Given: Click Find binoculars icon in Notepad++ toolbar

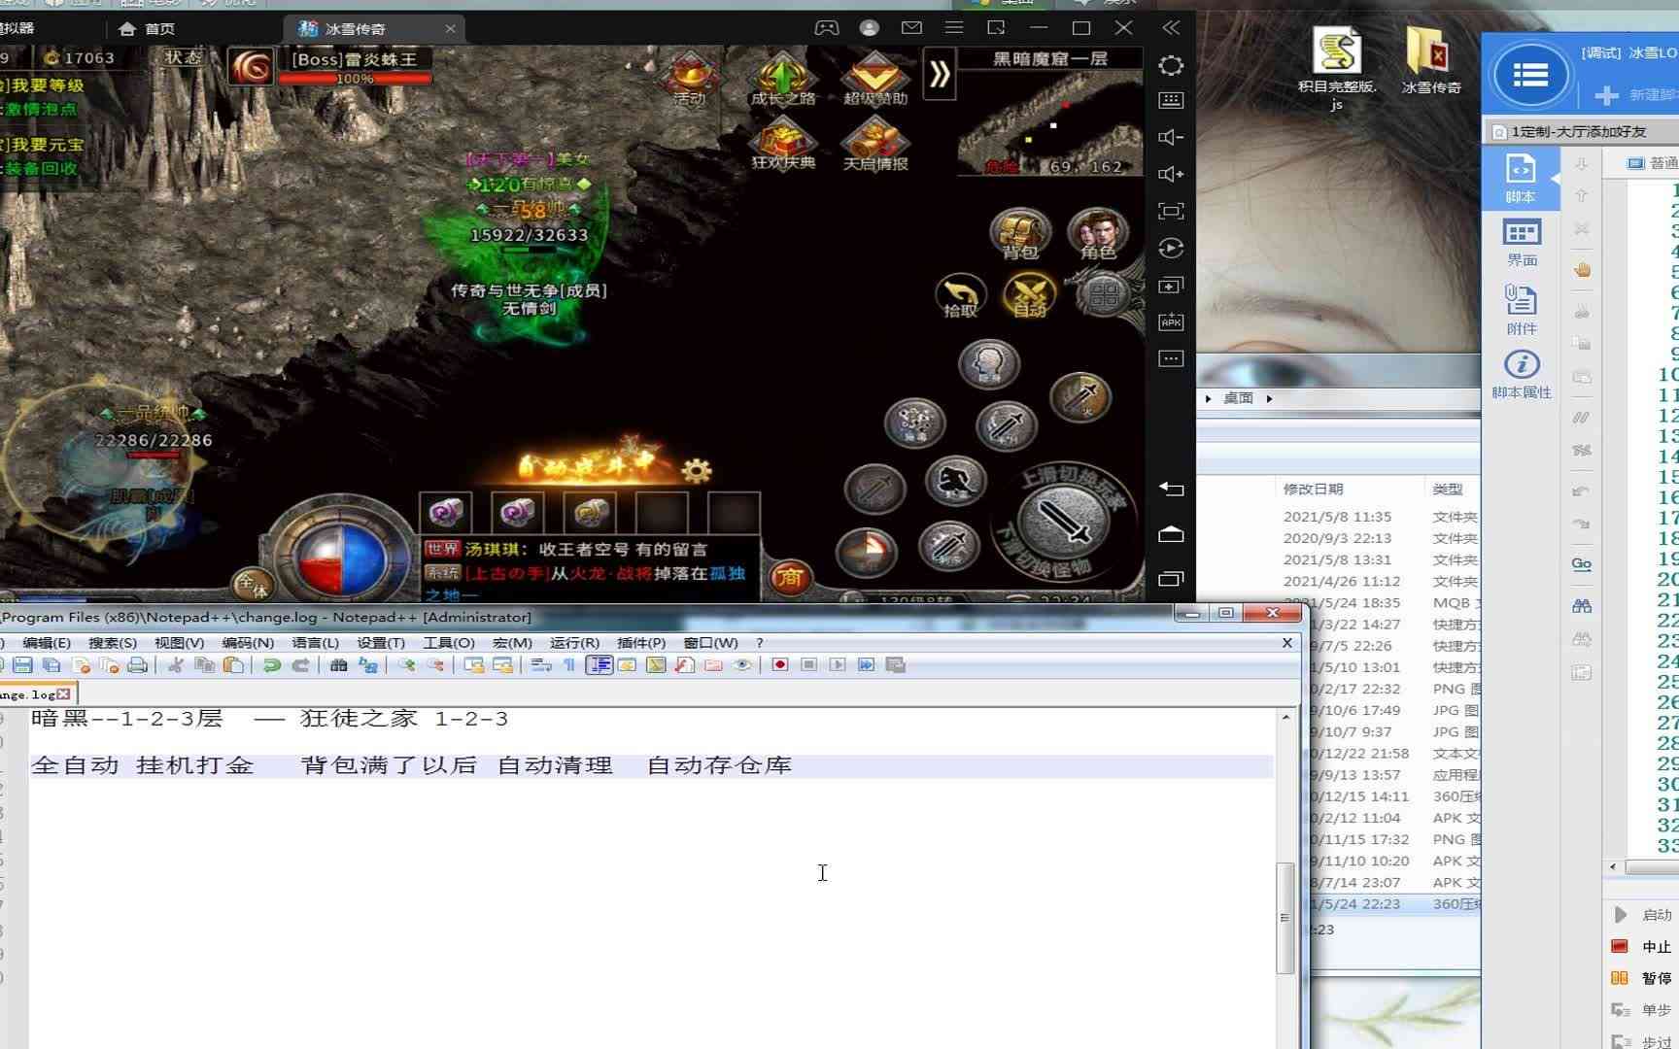Looking at the screenshot, I should tap(338, 665).
